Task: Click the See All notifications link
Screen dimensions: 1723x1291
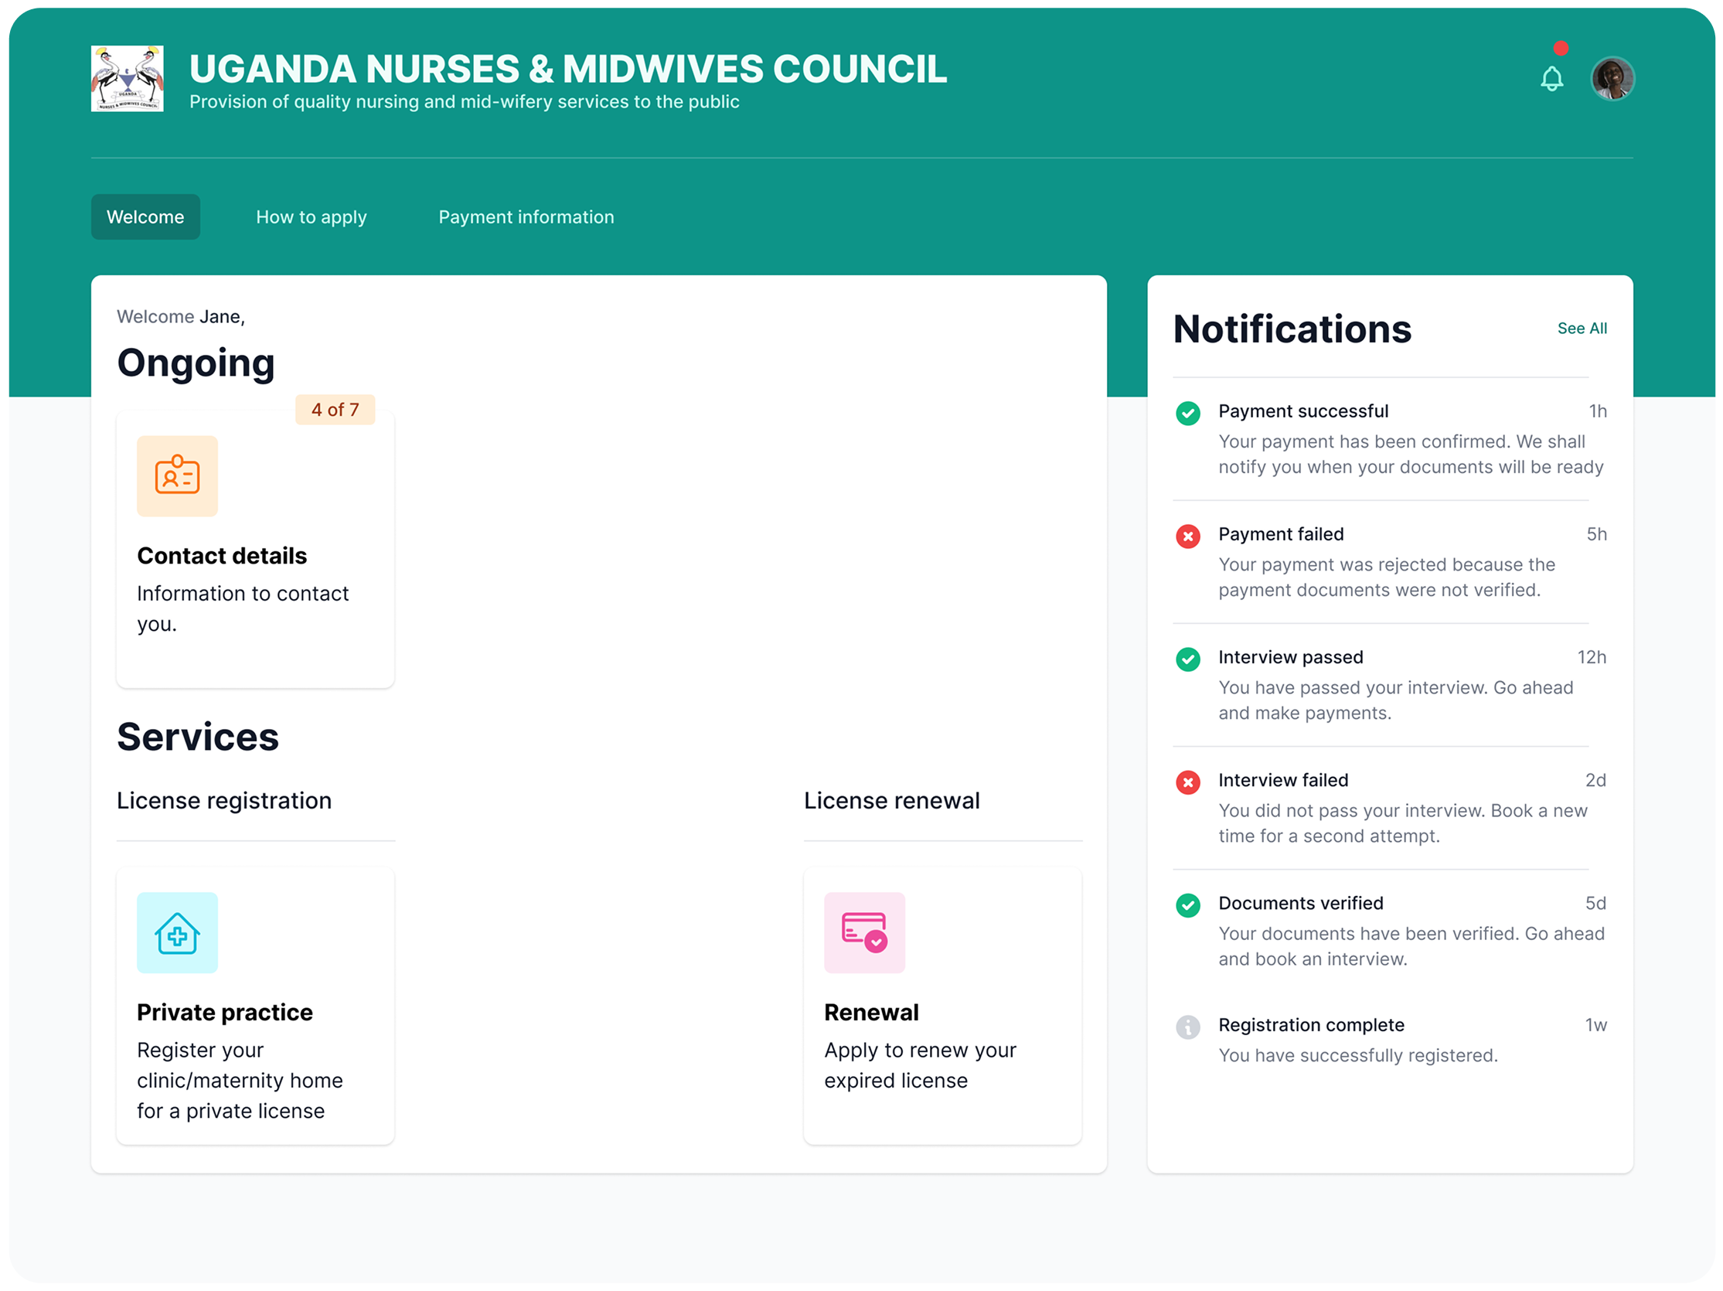Action: pyautogui.click(x=1582, y=328)
